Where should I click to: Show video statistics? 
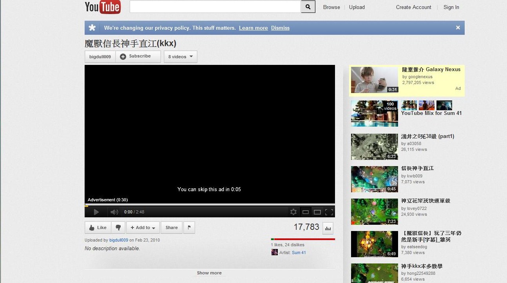pos(328,228)
